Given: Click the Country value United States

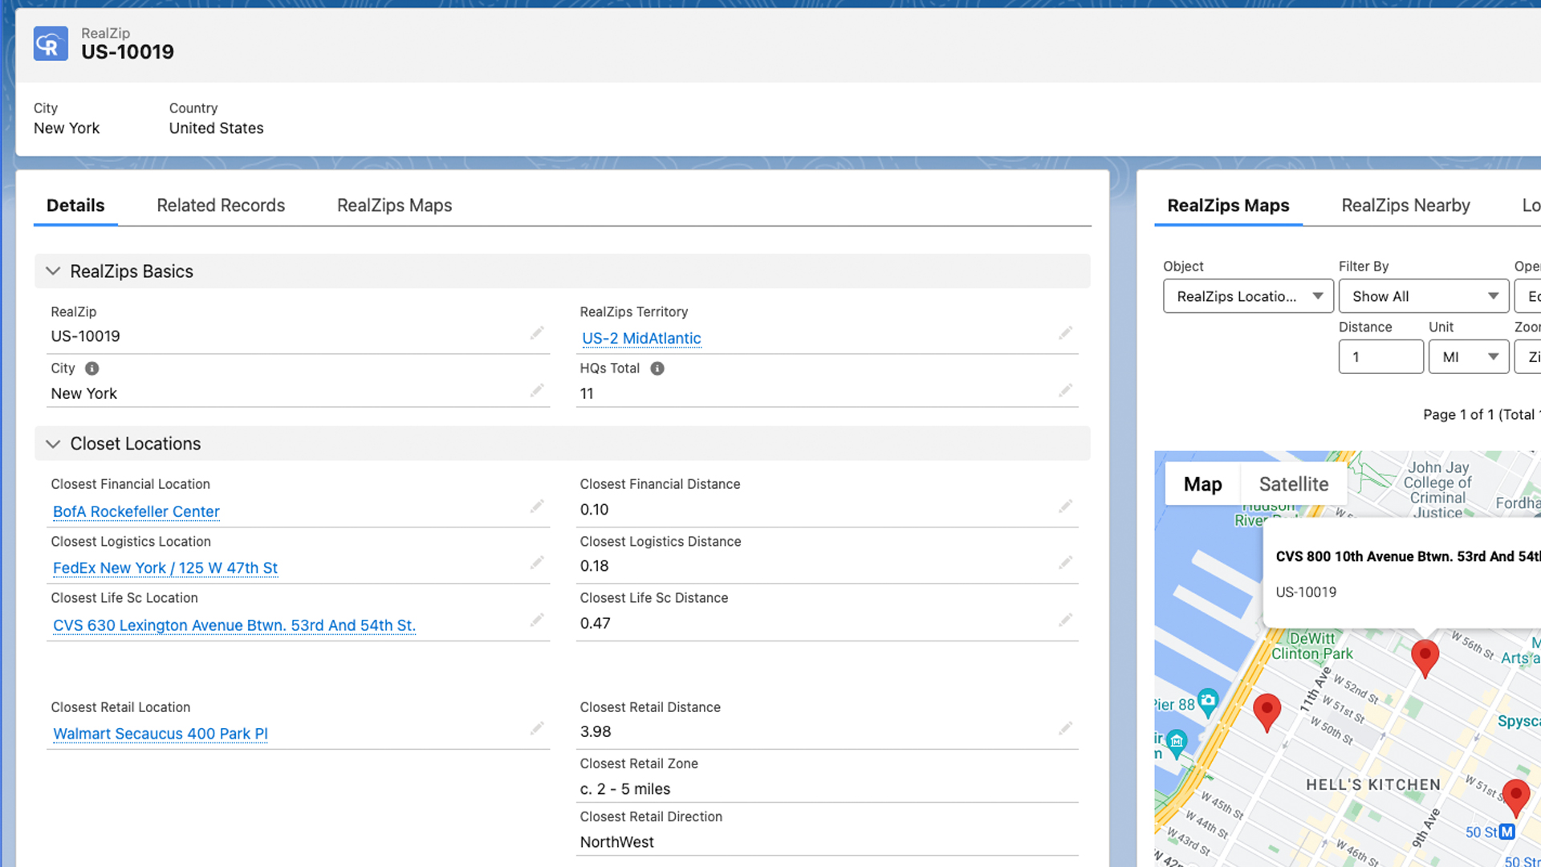Looking at the screenshot, I should pyautogui.click(x=216, y=128).
